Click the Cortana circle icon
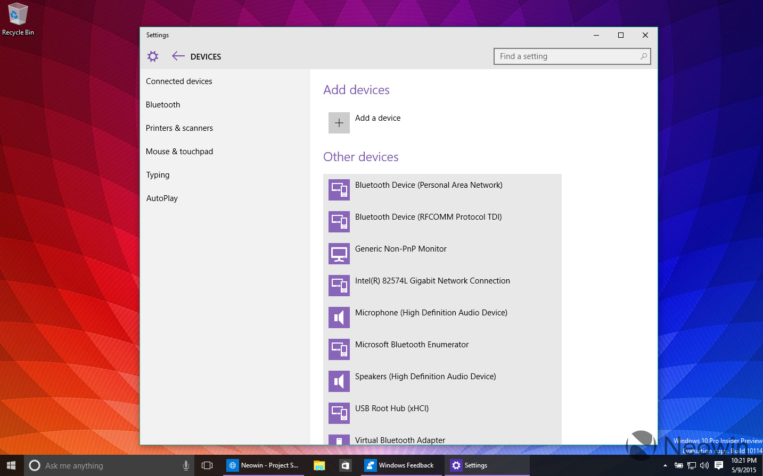This screenshot has width=763, height=476. point(35,465)
